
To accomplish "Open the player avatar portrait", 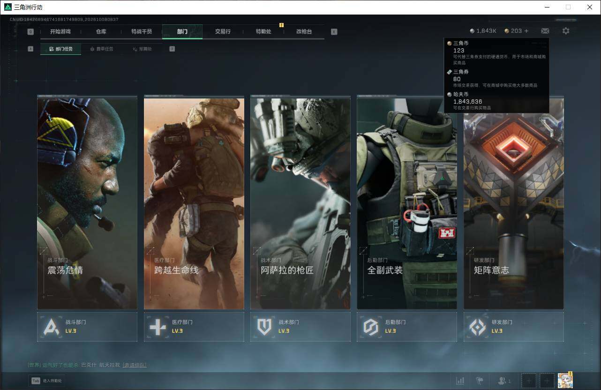I will pos(565,381).
